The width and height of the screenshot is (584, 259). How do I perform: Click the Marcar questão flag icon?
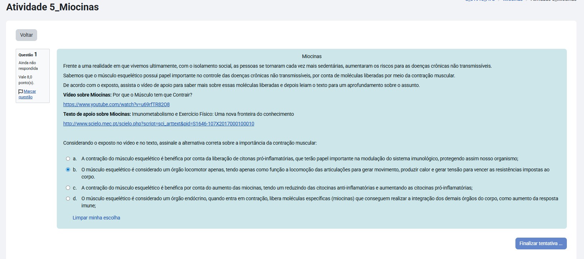coord(21,92)
